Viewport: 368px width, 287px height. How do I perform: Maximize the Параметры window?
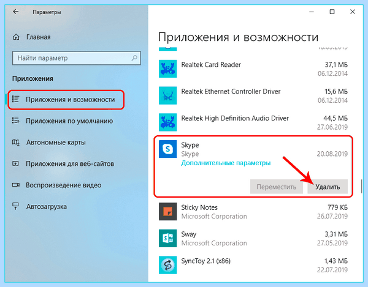pos(332,12)
